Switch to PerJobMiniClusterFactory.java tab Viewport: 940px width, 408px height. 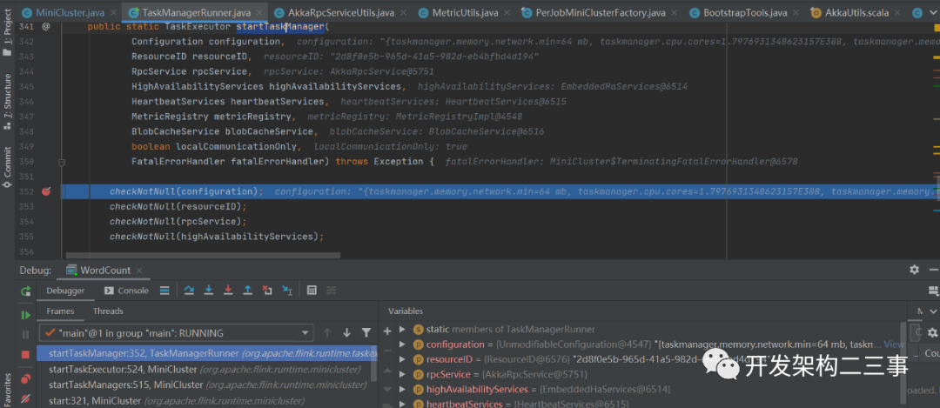[x=601, y=12]
